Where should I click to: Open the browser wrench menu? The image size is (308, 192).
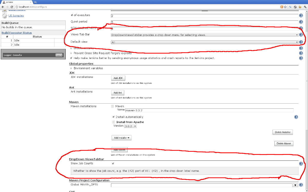click(x=305, y=7)
